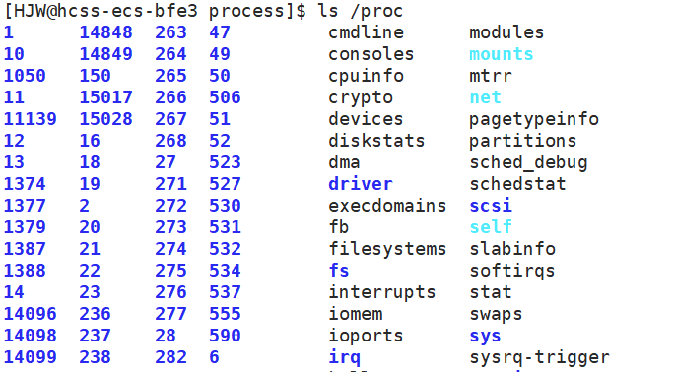Screen dimensions: 675x372
Task: Click the directory entry '1377'
Action: point(25,206)
